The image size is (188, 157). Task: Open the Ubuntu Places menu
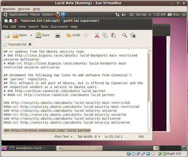point(35,14)
